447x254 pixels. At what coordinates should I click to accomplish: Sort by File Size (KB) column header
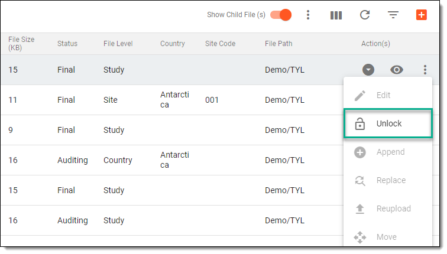[21, 44]
